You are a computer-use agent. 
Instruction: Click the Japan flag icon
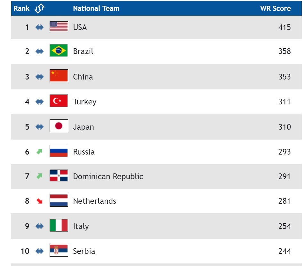pyautogui.click(x=59, y=126)
